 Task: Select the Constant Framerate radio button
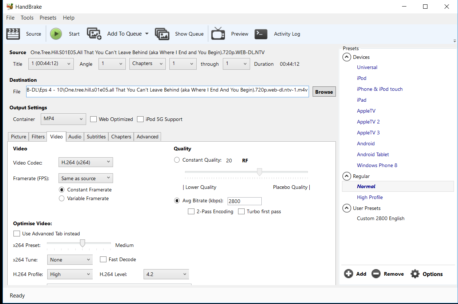coord(61,190)
